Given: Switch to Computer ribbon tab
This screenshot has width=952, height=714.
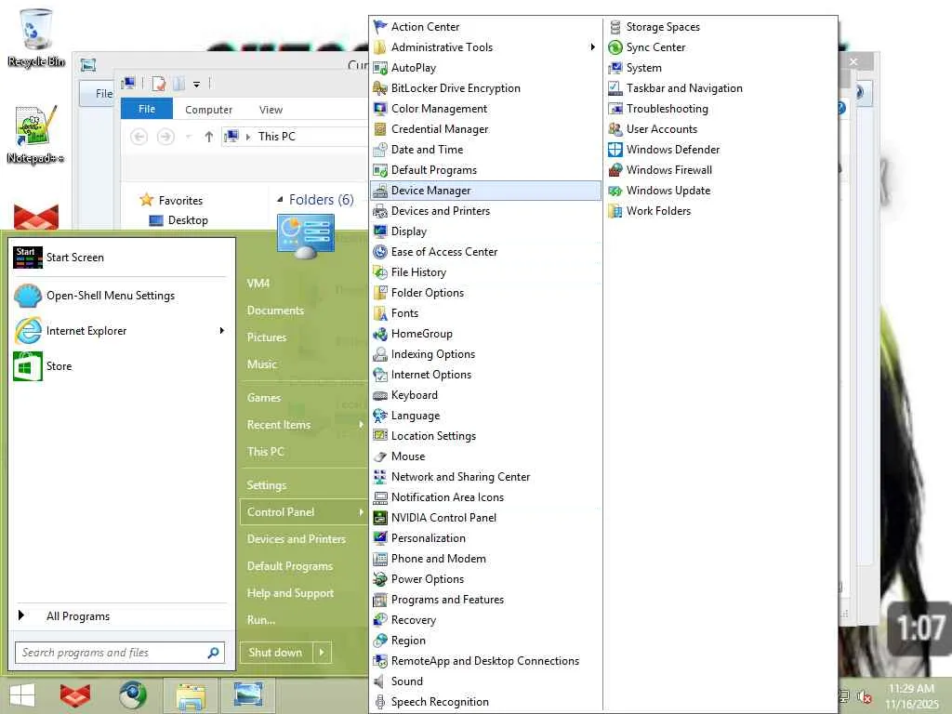Looking at the screenshot, I should 208,110.
